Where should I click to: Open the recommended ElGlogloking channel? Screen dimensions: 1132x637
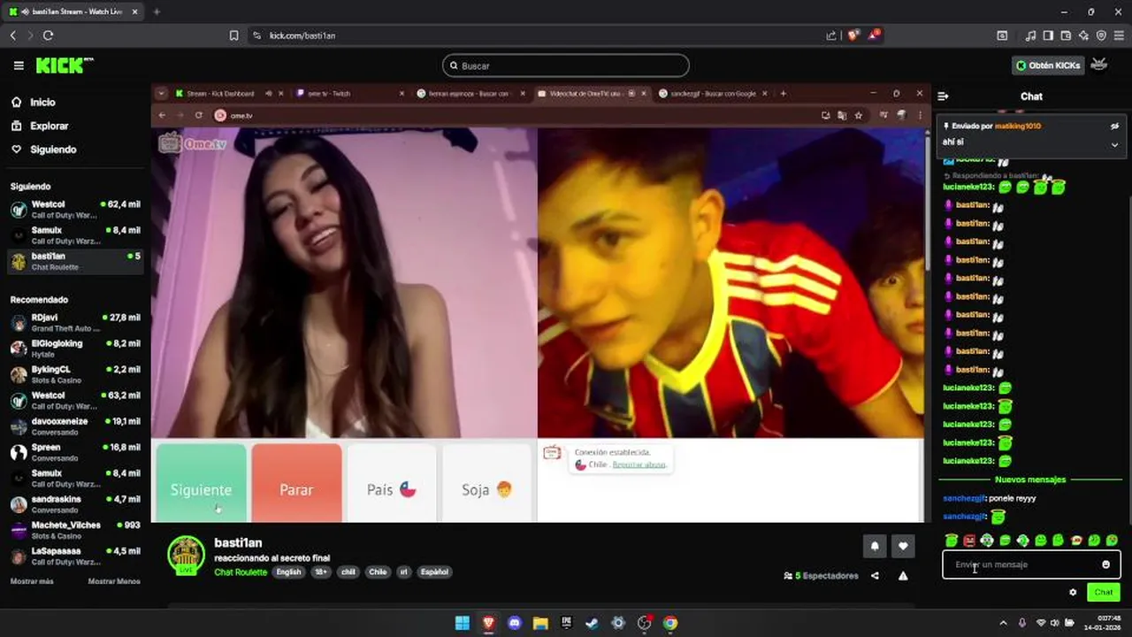tap(75, 348)
